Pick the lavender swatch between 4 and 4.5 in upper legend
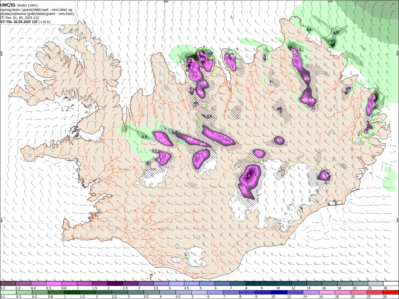 tap(176, 283)
